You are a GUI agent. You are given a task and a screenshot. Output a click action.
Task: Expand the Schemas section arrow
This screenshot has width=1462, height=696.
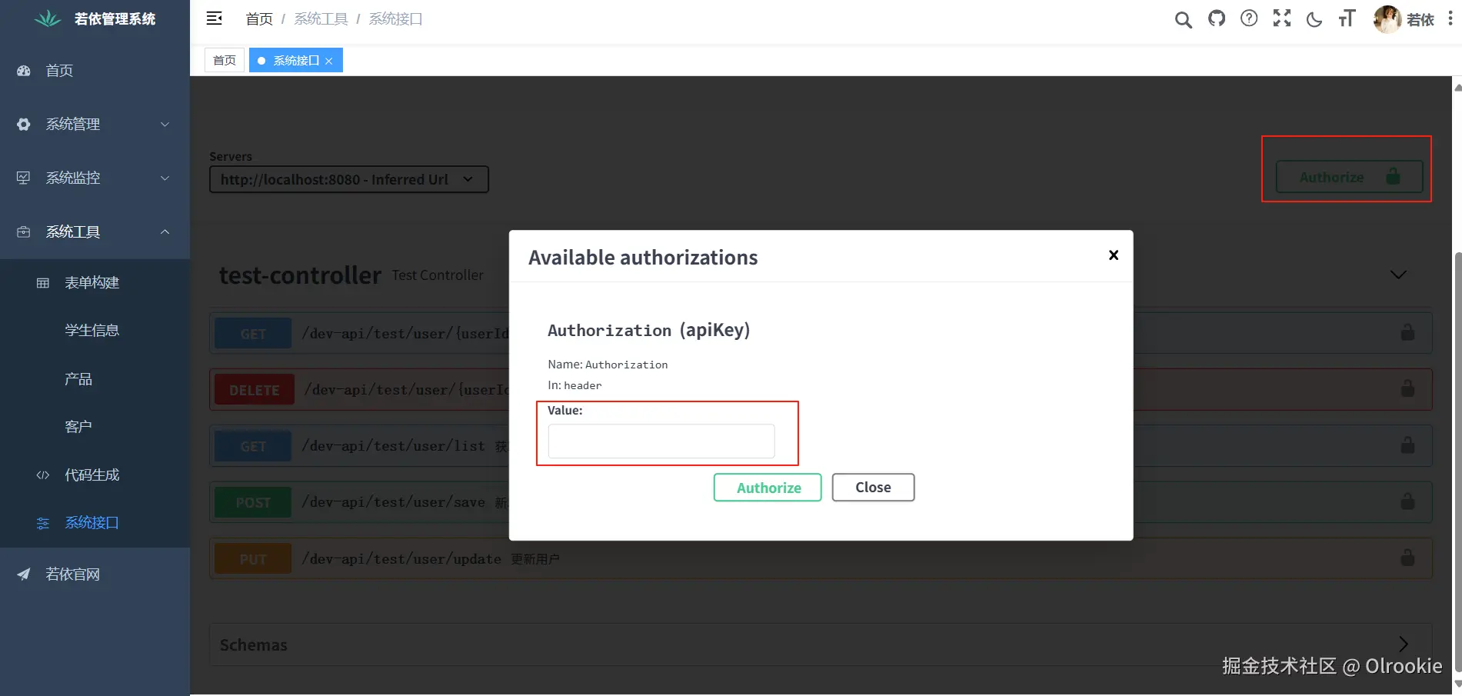pyautogui.click(x=1403, y=644)
